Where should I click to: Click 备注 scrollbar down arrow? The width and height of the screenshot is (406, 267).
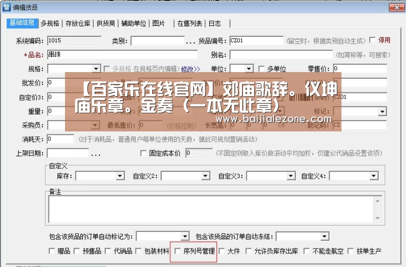(x=378, y=218)
